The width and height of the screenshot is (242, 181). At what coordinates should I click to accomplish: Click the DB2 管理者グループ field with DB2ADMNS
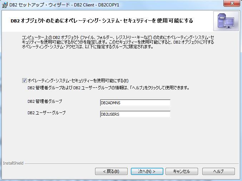coord(135,103)
